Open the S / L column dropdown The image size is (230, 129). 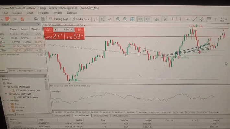172,121
